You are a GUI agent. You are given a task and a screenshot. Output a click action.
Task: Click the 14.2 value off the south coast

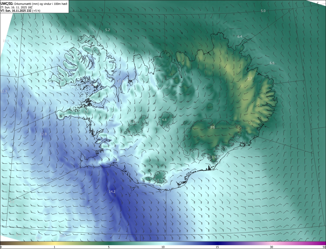point(112,191)
